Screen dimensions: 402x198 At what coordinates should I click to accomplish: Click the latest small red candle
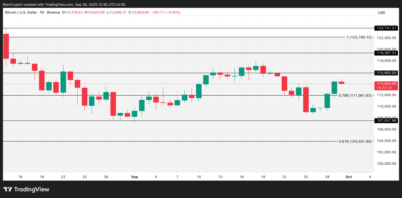[341, 83]
